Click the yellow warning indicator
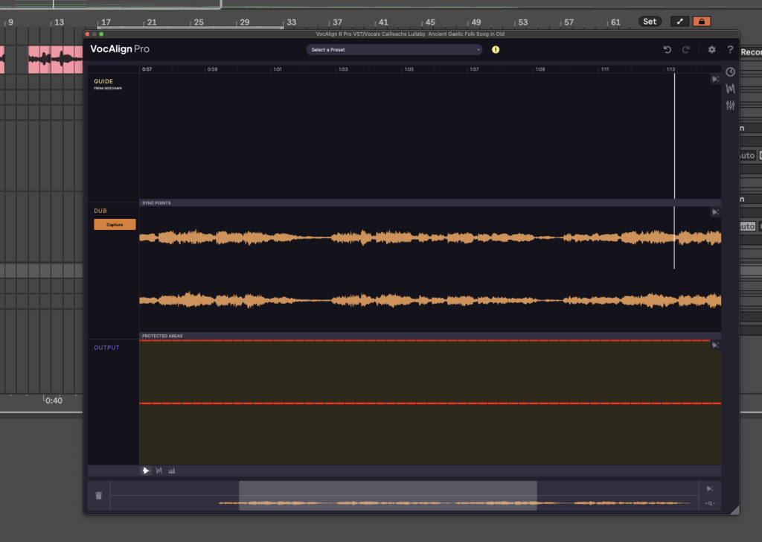Screen dimensions: 762x542 point(496,50)
